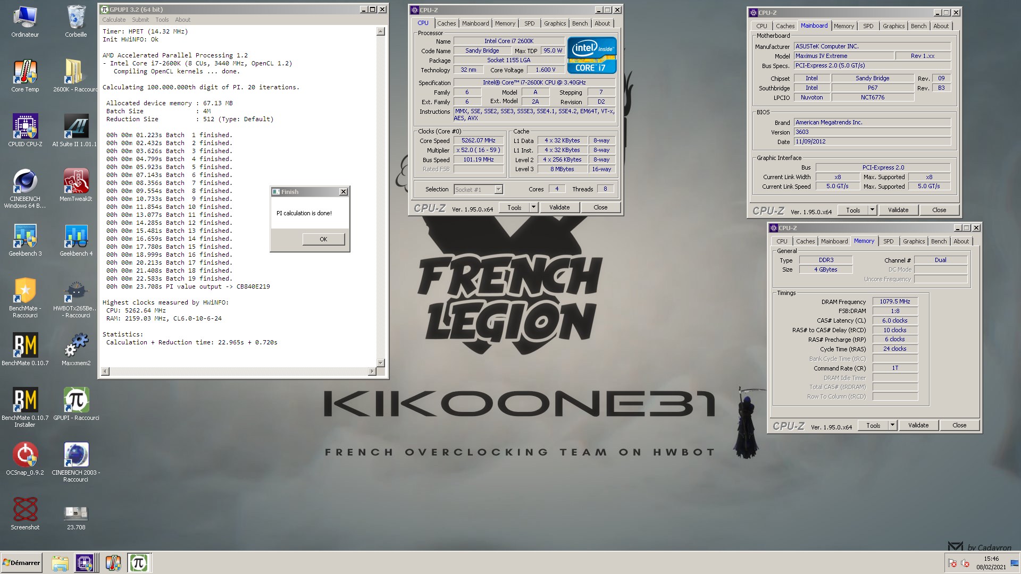Image resolution: width=1021 pixels, height=574 pixels.
Task: Launch BenchMate 0.10.7 desktop icon
Action: 25,350
